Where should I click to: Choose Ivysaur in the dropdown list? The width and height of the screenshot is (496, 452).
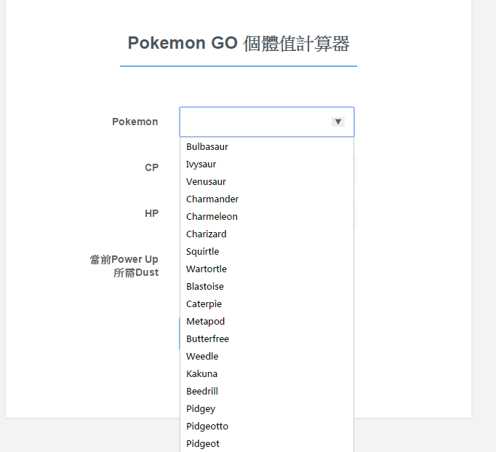click(201, 164)
